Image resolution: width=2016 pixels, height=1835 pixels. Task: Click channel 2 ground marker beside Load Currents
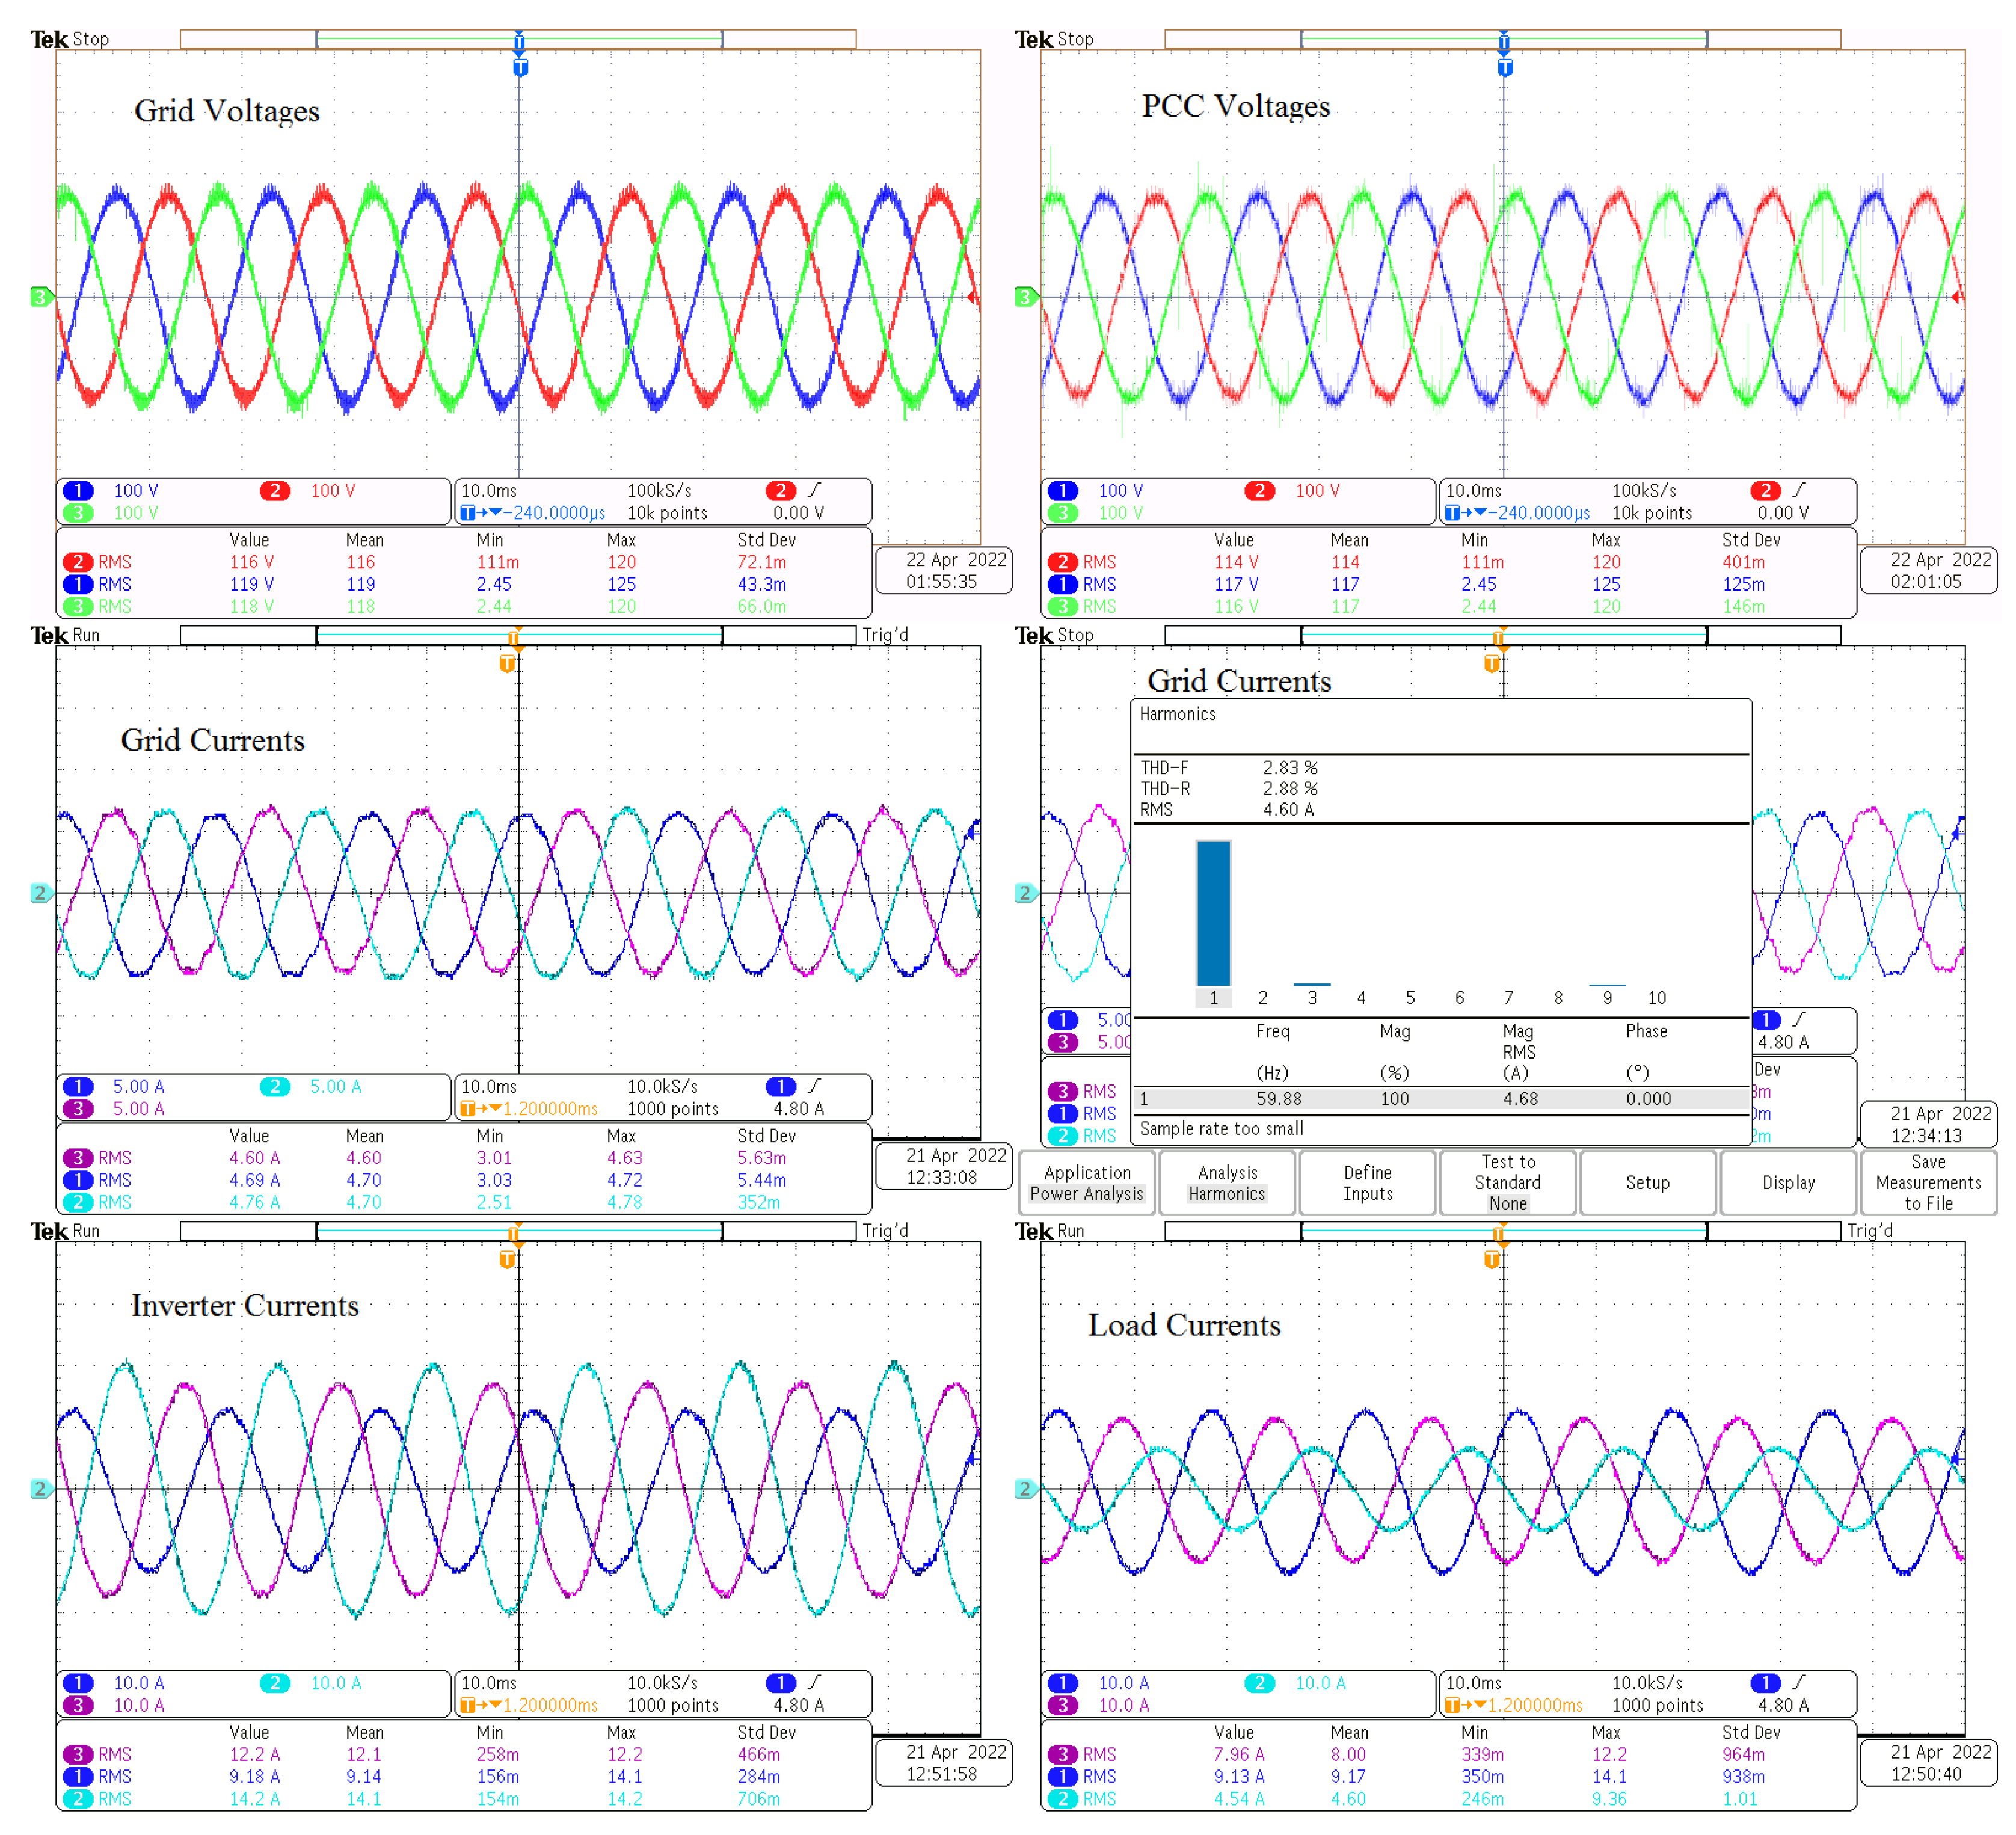(x=1025, y=1489)
